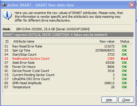Click the raw value 131072
The height and width of the screenshot is (106, 137).
(109, 46)
